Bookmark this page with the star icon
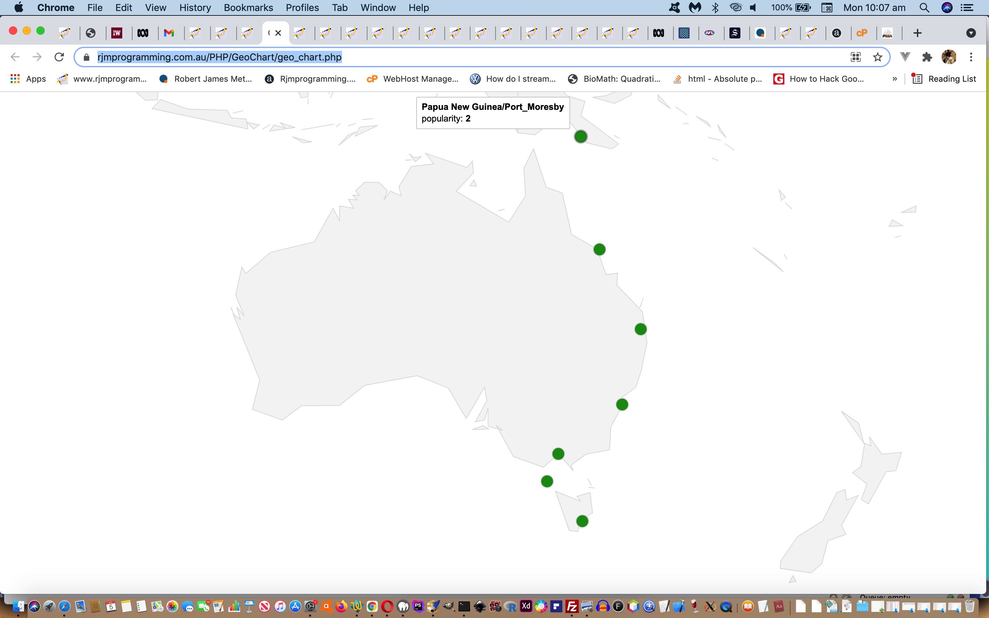The width and height of the screenshot is (989, 618). [877, 57]
